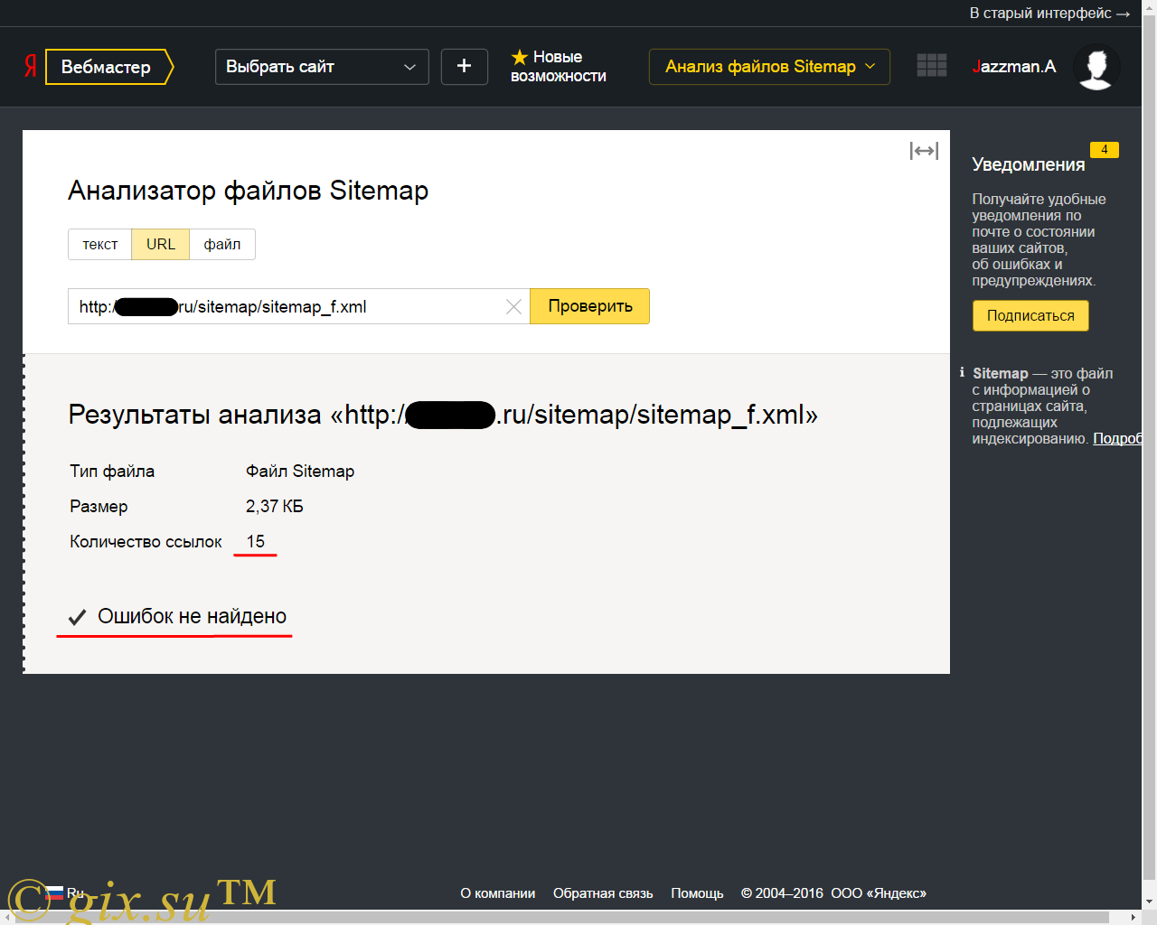Viewport: 1157px width, 925px height.
Task: Click the Проверить button
Action: tap(589, 306)
